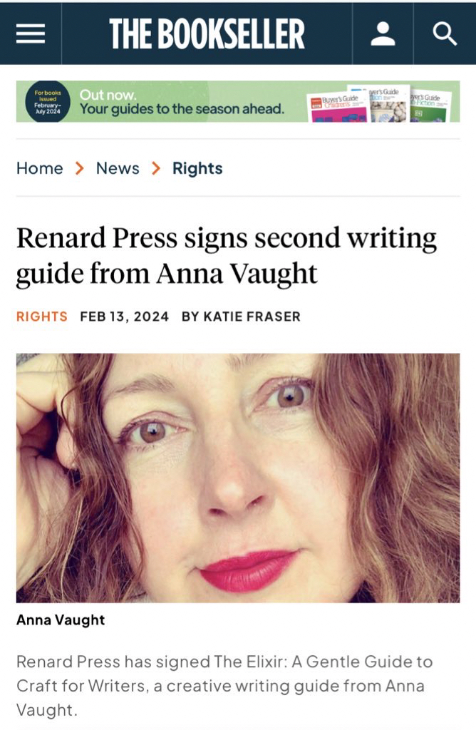Viewport: 476px width, 730px height.
Task: Navigate to the News breadcrumb
Action: pos(118,169)
